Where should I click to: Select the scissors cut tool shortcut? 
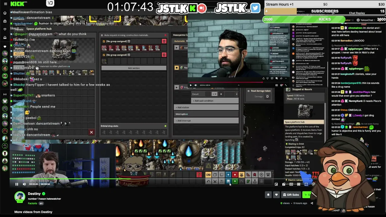point(215,181)
